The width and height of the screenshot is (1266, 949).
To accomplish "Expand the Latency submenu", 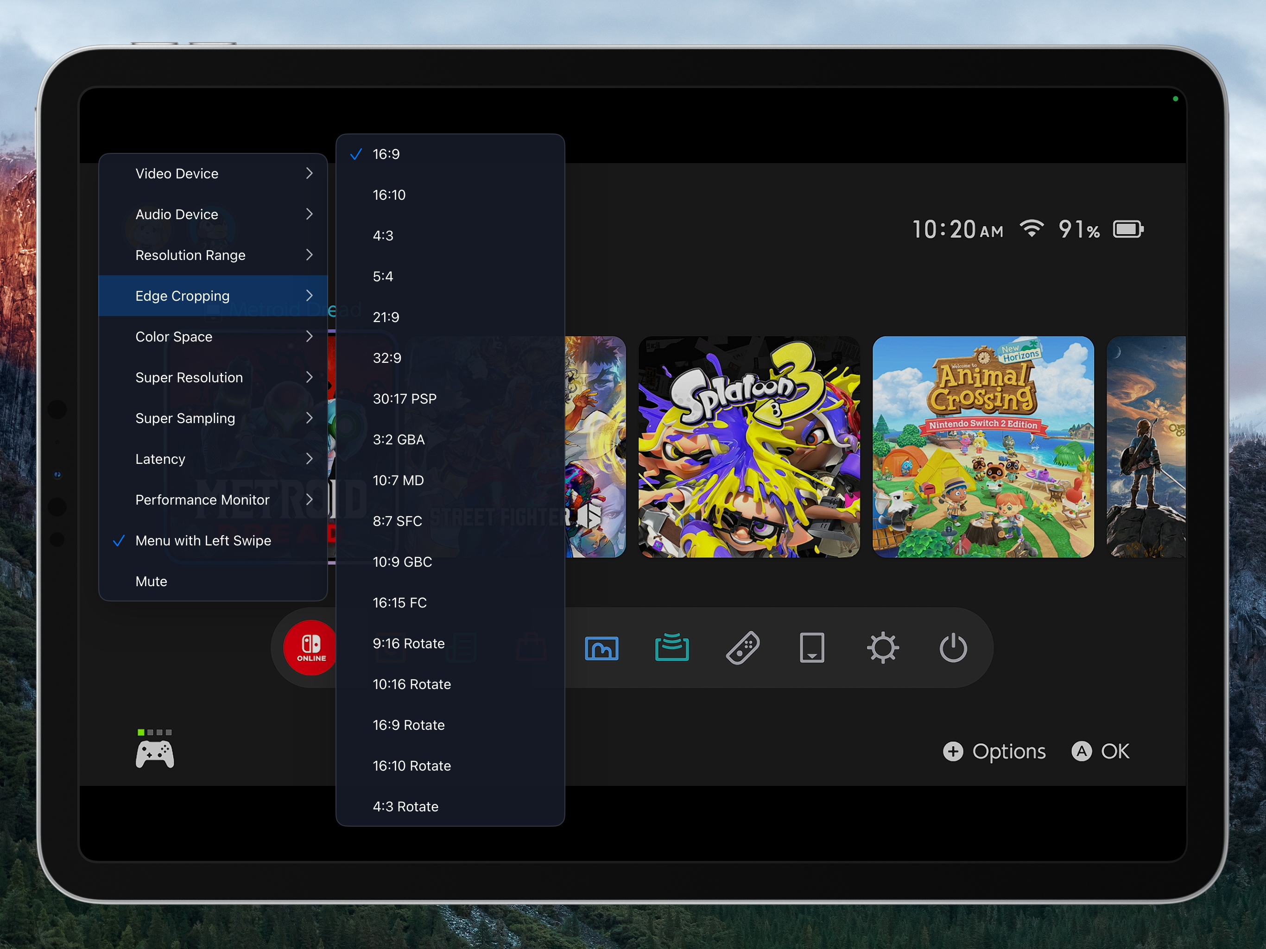I will click(213, 459).
